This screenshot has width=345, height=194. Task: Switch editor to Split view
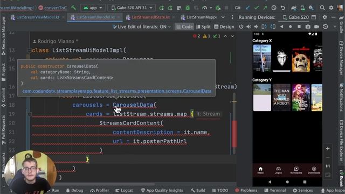tap(203, 27)
